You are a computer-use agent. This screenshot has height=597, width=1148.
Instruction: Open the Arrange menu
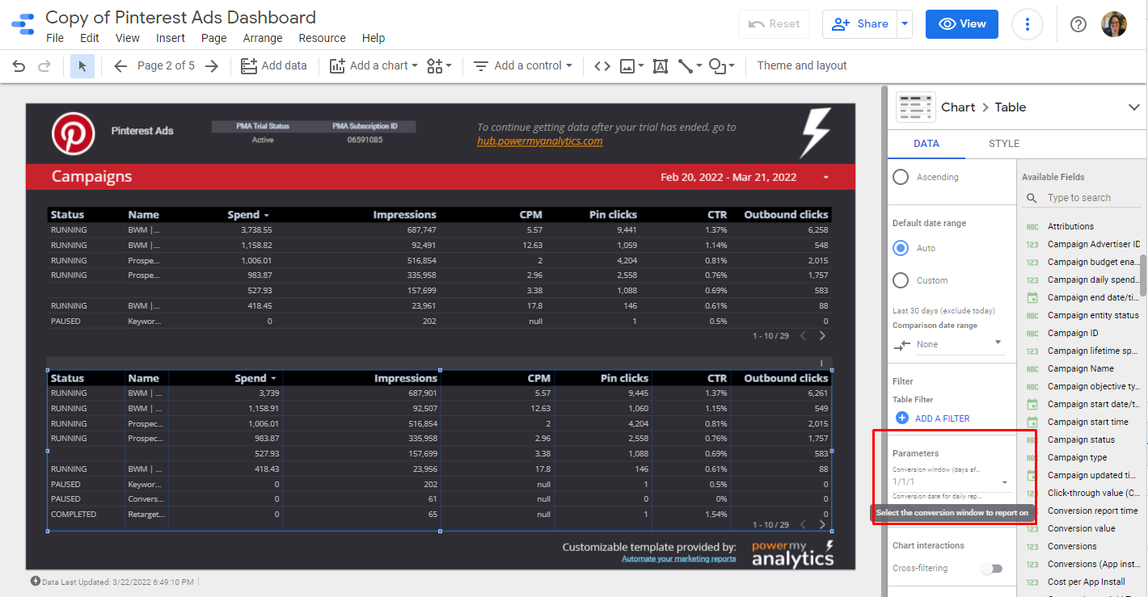[263, 38]
